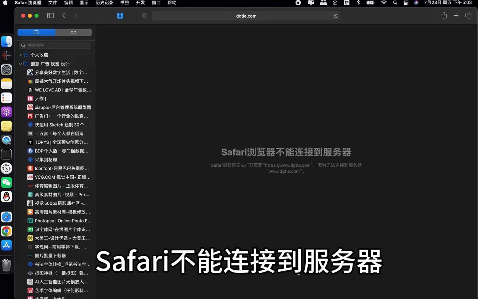Open the 开发 menu
This screenshot has height=299, width=478.
[x=140, y=3]
